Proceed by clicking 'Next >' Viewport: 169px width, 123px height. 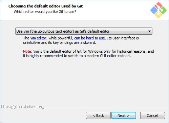click(x=124, y=116)
